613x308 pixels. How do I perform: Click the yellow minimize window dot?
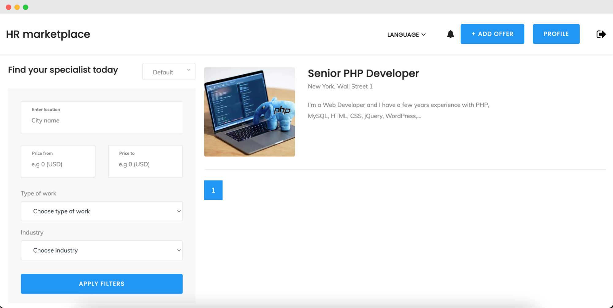pos(17,7)
